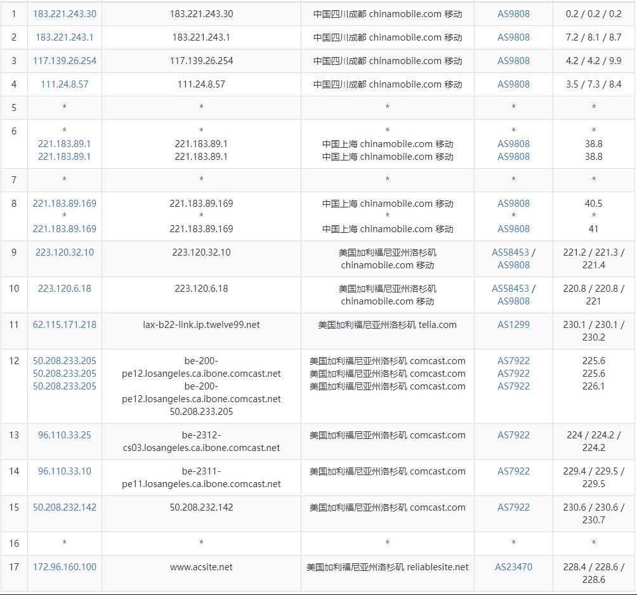Click hop number 11 cell
The image size is (637, 595).
14,331
